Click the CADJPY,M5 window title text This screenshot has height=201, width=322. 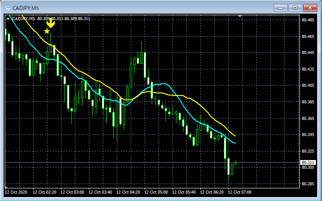(26, 8)
